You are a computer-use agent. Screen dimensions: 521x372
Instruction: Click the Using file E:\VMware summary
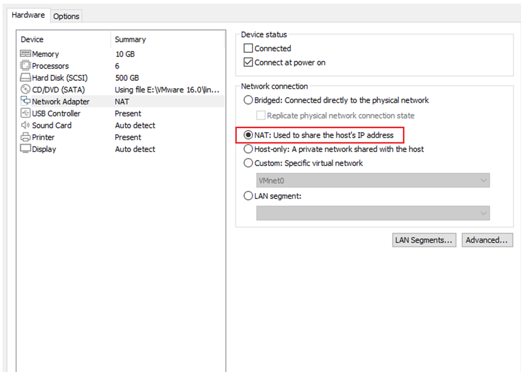click(x=167, y=90)
